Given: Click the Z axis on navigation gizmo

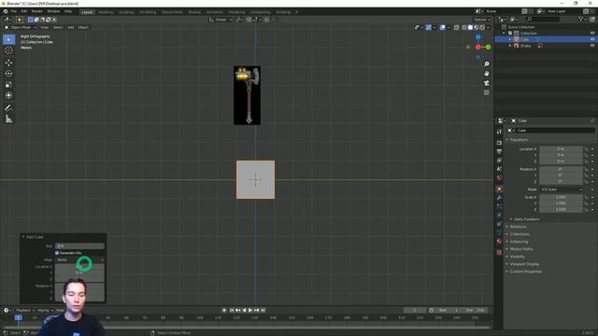Looking at the screenshot, I should (x=477, y=37).
